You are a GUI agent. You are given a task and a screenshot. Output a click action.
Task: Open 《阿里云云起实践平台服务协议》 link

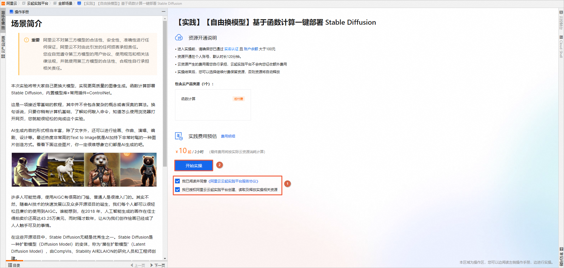click(x=233, y=181)
